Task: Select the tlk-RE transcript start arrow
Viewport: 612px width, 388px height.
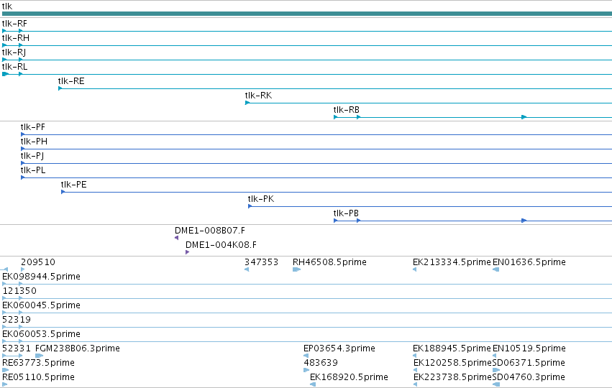Action: click(60, 88)
